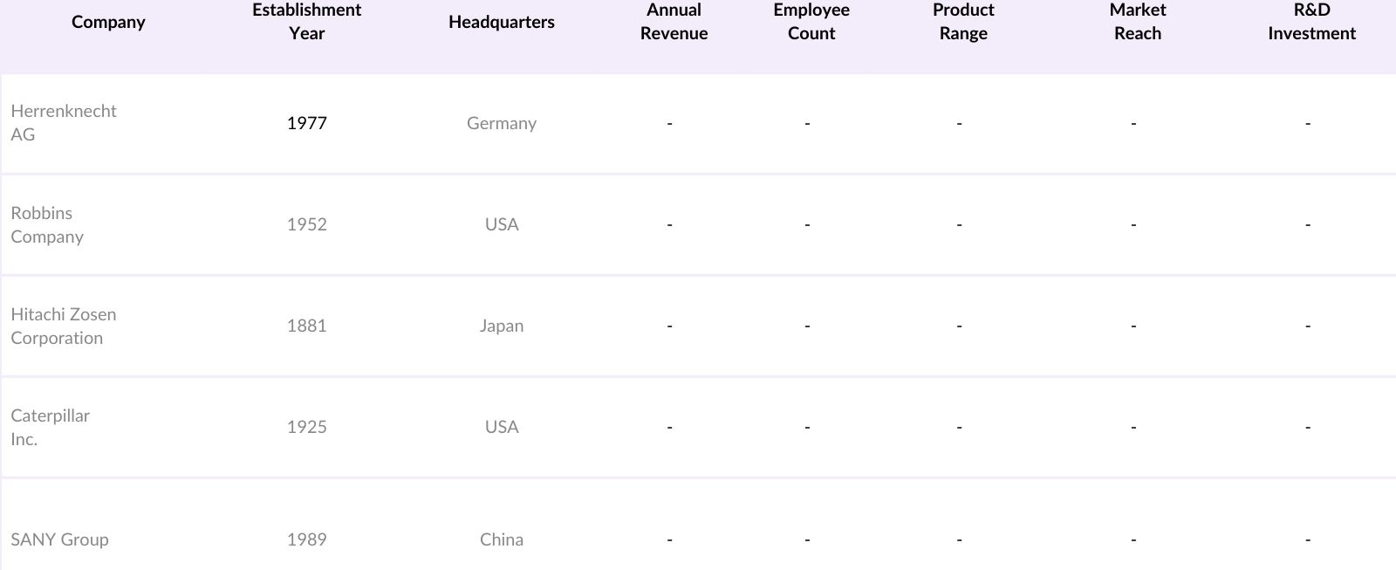Select the 1952 establishment year cell
This screenshot has width=1396, height=570.
tap(306, 224)
